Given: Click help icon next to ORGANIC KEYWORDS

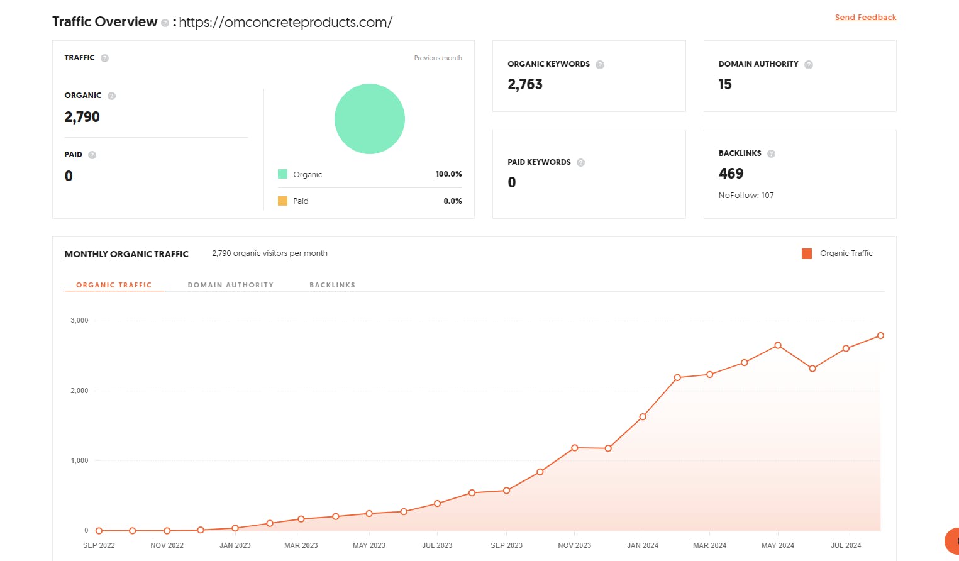Looking at the screenshot, I should 600,65.
